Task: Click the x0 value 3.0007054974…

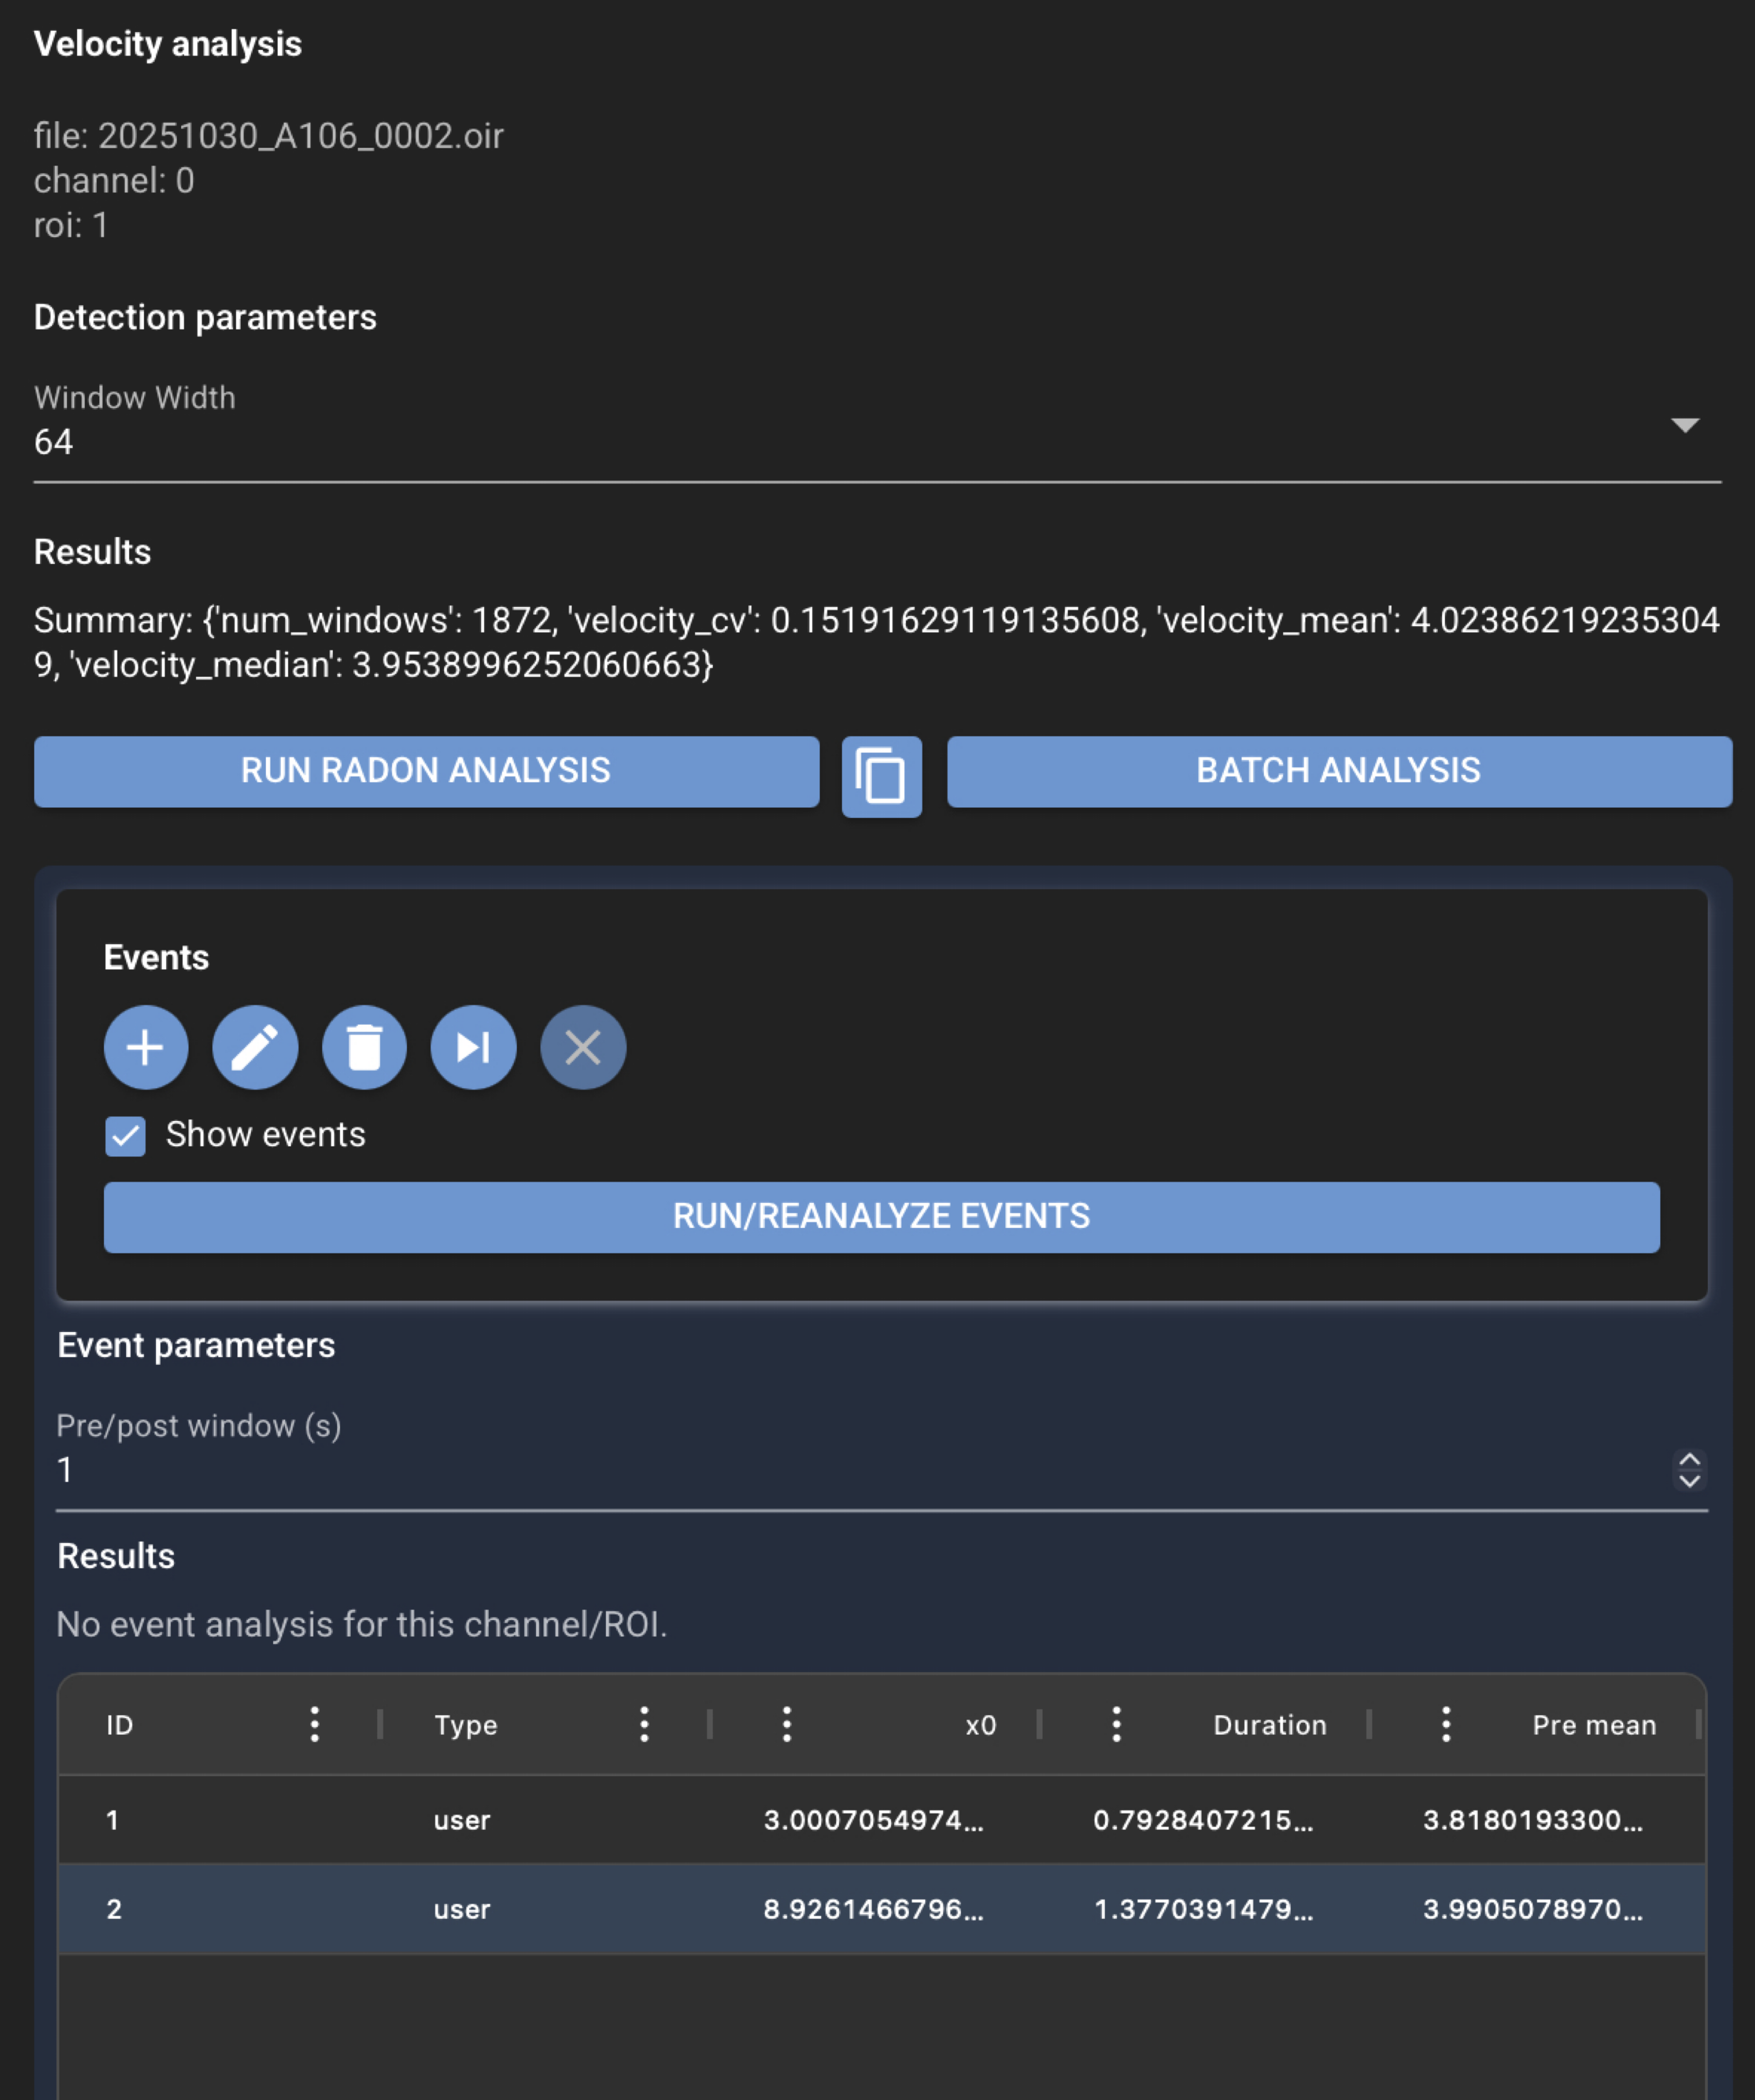Action: tap(873, 1820)
